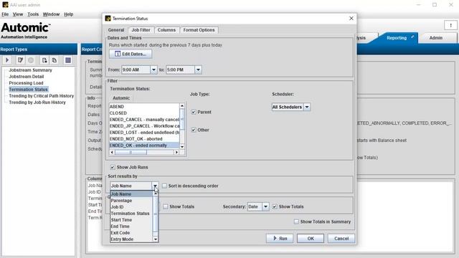Open the Window menu

tap(51, 14)
